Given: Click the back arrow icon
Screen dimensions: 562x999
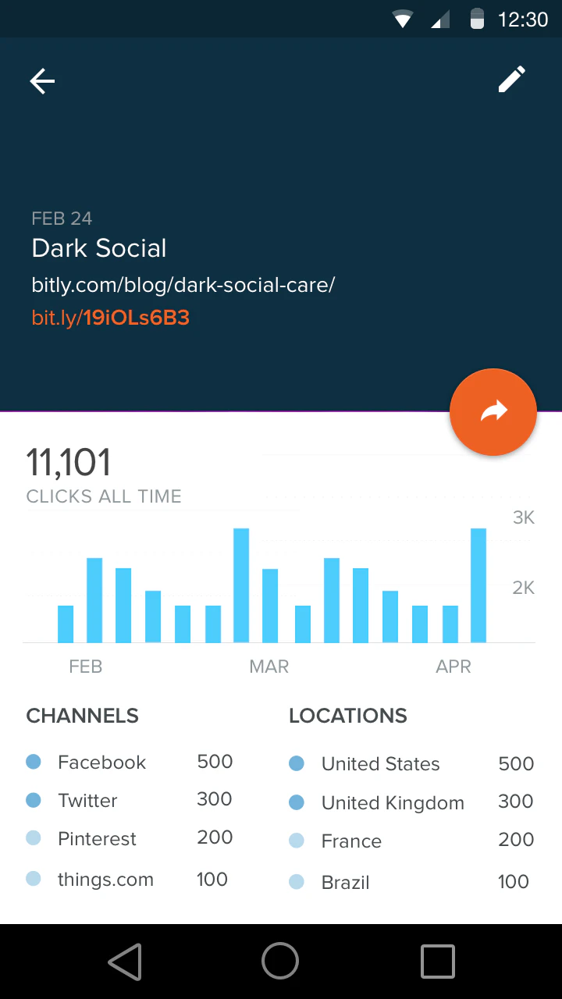Looking at the screenshot, I should [x=41, y=80].
